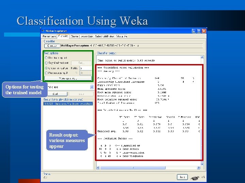245x183 pixels.
Task: Select the Percentage split option
Action: [46, 73]
